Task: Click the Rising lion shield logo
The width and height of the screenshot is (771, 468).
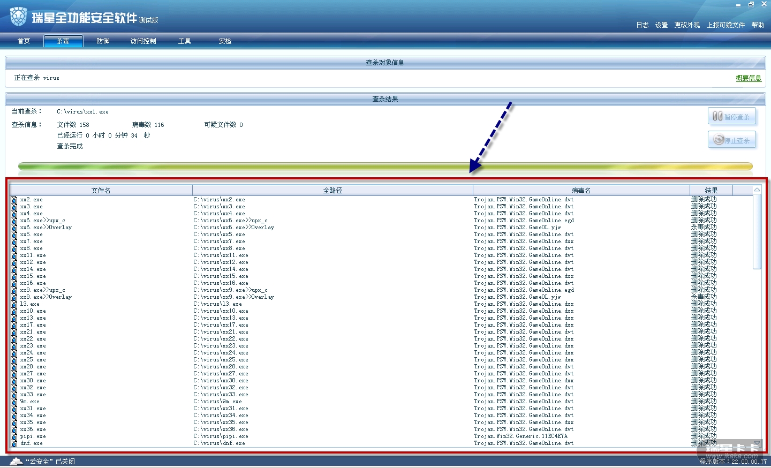Action: tap(18, 17)
